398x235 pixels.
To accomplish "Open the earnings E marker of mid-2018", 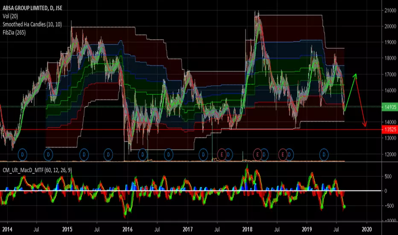I will click(283, 155).
